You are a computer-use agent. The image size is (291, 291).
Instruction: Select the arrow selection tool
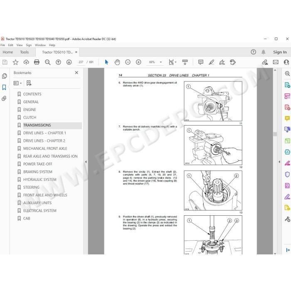point(106,62)
